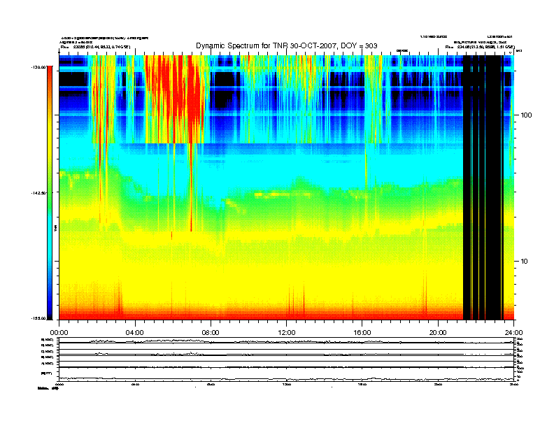The height and width of the screenshot is (428, 554).
Task: Click the vertical intensity color bar
Action: [50, 192]
